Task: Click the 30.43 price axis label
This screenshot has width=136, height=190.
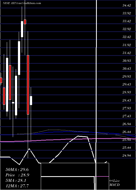Action: [x=127, y=69]
